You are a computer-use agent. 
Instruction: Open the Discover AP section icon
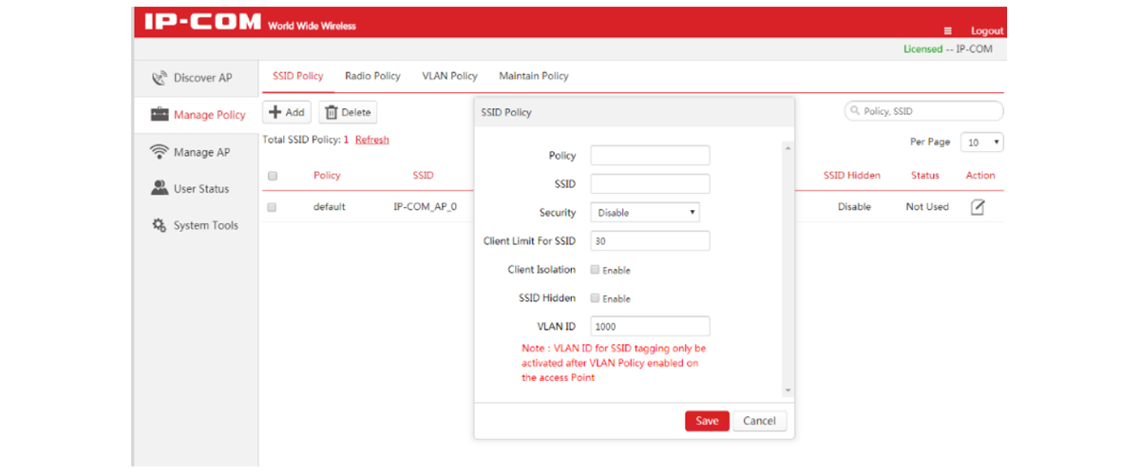click(x=160, y=78)
